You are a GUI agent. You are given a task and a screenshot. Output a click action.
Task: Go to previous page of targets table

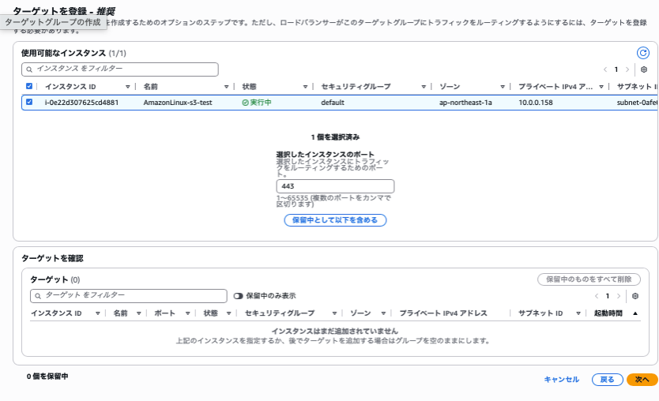[597, 296]
